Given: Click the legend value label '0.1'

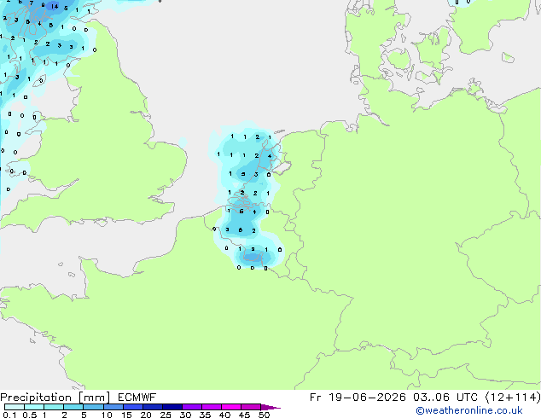Looking at the screenshot, I should point(9,415).
